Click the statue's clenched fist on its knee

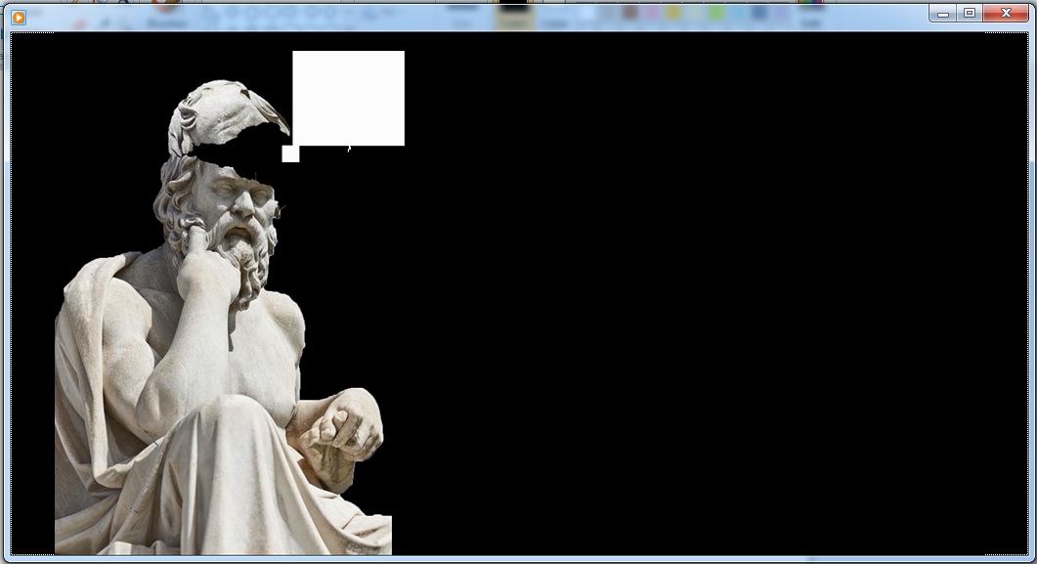click(x=345, y=425)
